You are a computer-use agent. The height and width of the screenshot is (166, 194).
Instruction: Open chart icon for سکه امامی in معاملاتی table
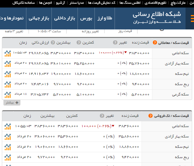[8, 53]
